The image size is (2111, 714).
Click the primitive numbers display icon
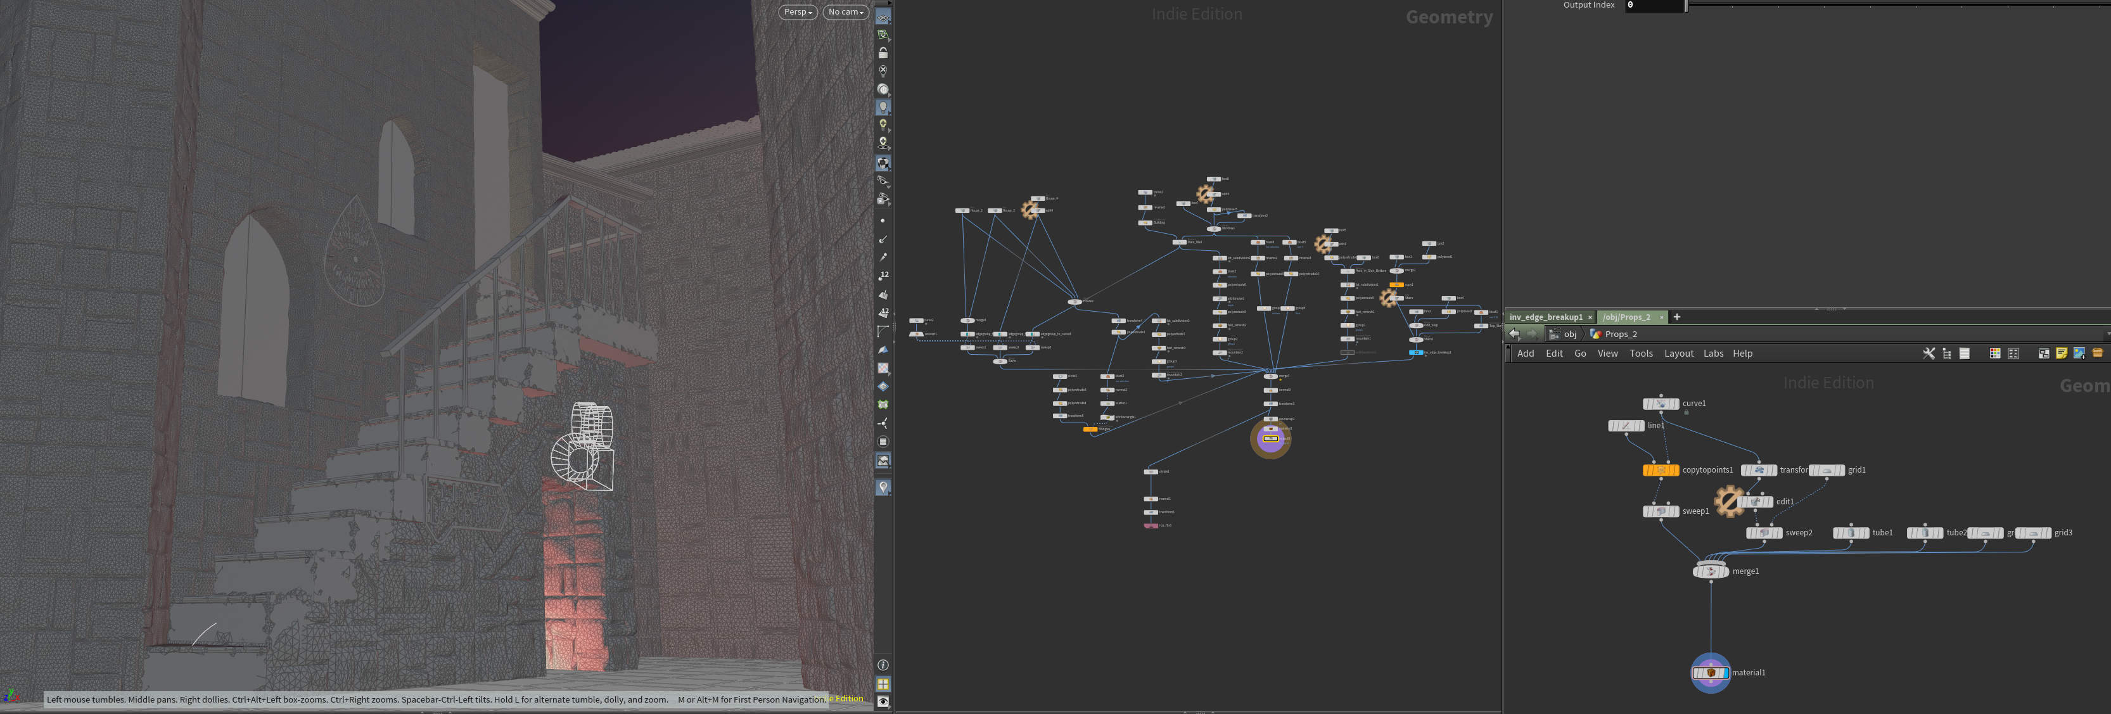pos(883,312)
